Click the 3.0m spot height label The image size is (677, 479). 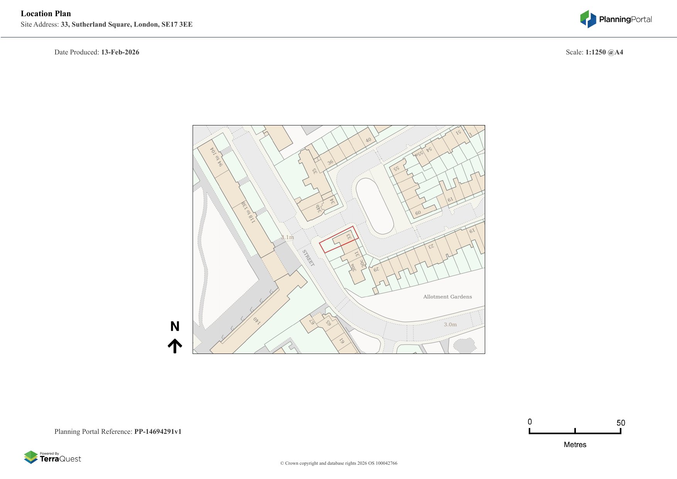tap(450, 325)
